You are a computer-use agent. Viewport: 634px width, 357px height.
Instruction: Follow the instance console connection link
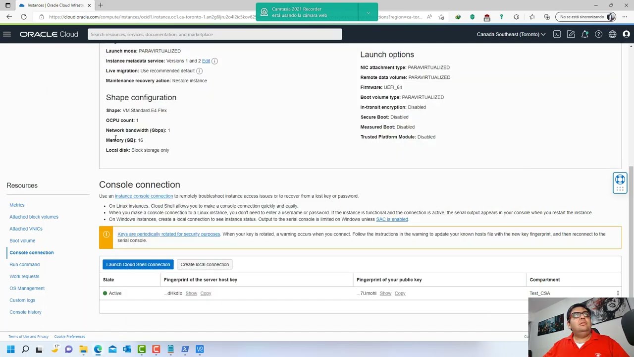(x=144, y=196)
